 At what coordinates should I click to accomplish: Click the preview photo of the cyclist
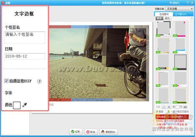[x=99, y=63]
